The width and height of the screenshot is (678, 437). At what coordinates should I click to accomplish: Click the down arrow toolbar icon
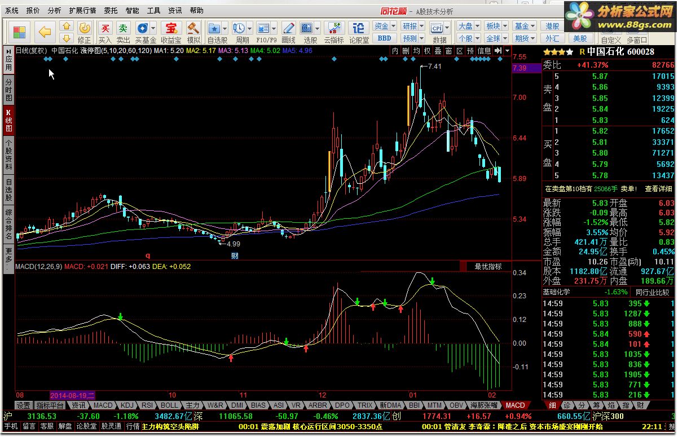pos(66,38)
